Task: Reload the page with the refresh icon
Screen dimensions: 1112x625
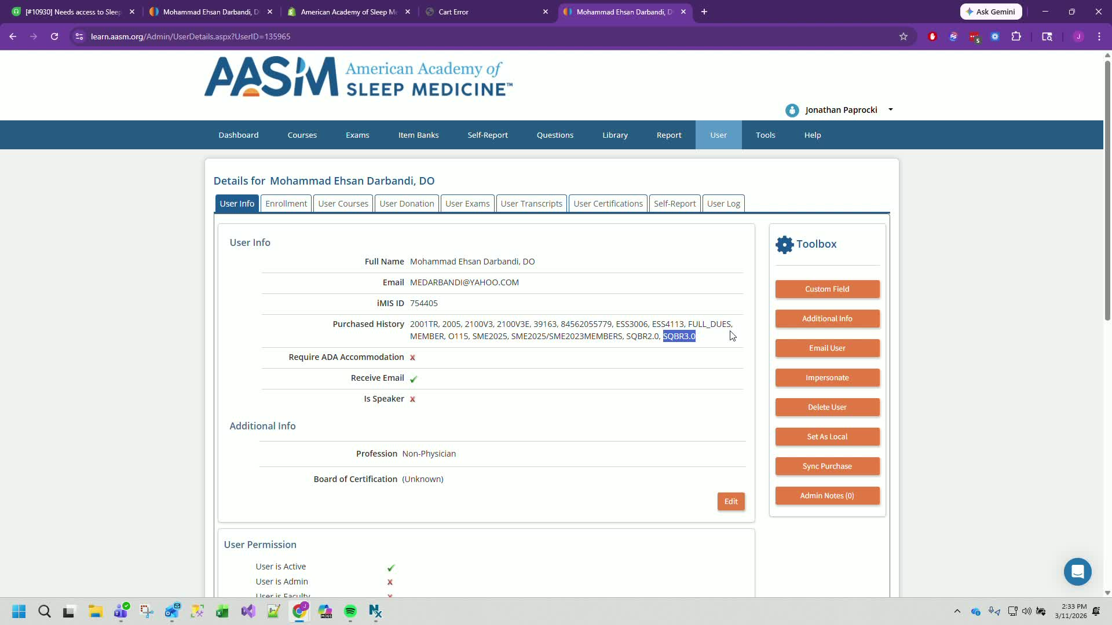Action: coord(54,36)
